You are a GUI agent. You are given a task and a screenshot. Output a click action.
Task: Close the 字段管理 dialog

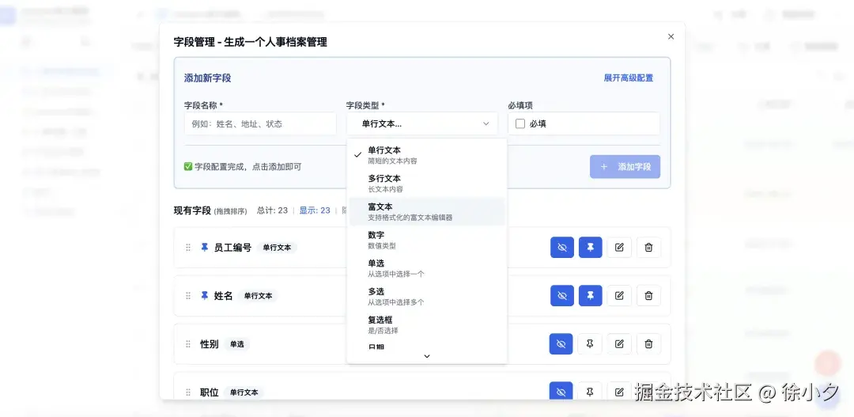coord(671,36)
